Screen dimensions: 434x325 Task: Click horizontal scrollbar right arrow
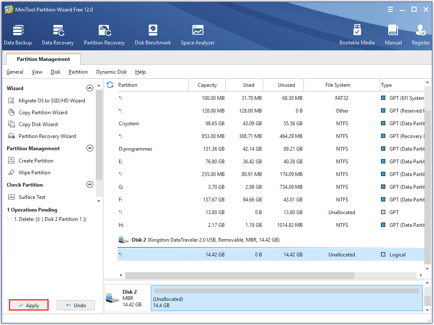pos(421,275)
